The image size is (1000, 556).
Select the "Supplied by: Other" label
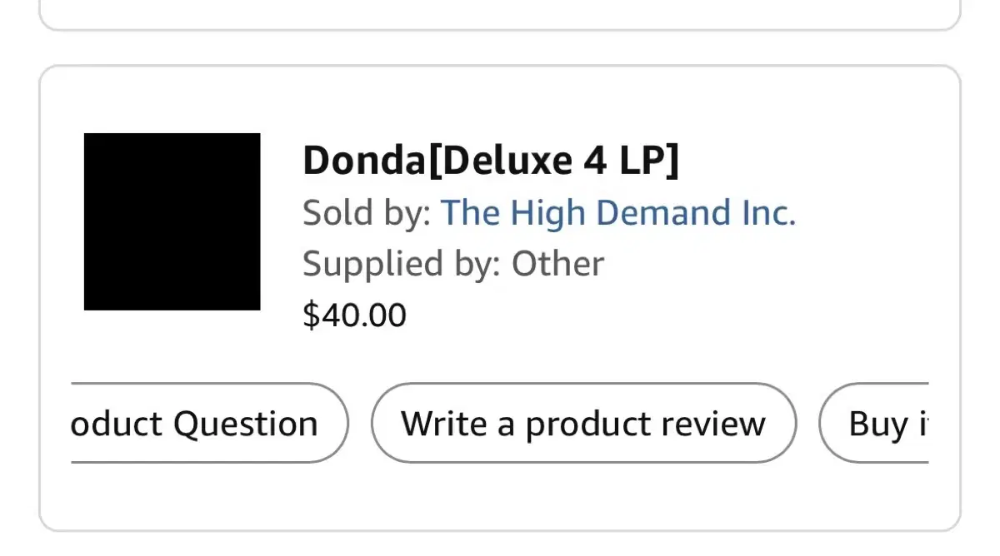point(452,263)
